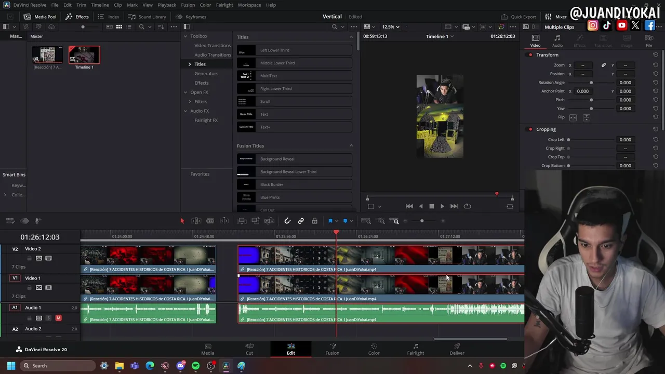The image size is (665, 374).
Task: Switch to the Color page
Action: (374, 349)
